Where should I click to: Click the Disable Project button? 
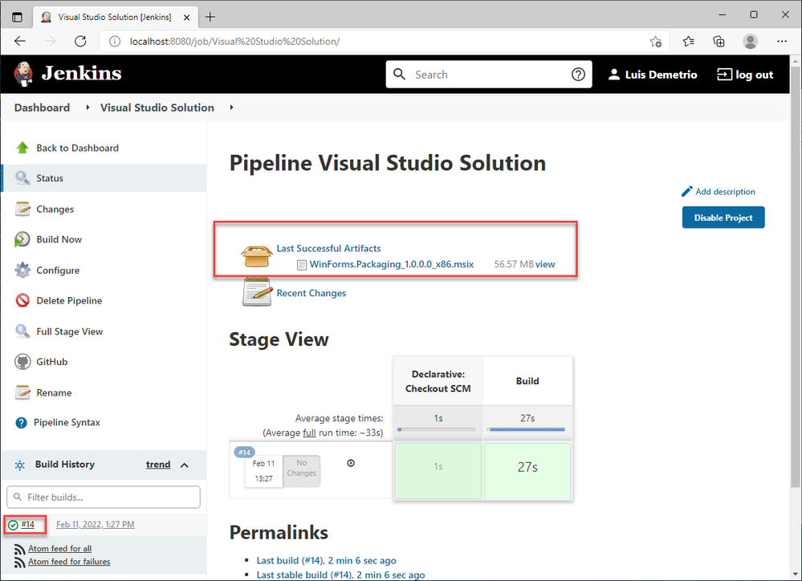click(x=723, y=217)
